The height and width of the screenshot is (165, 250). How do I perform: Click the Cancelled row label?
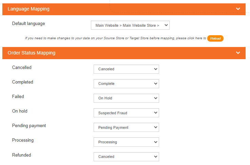22,67
